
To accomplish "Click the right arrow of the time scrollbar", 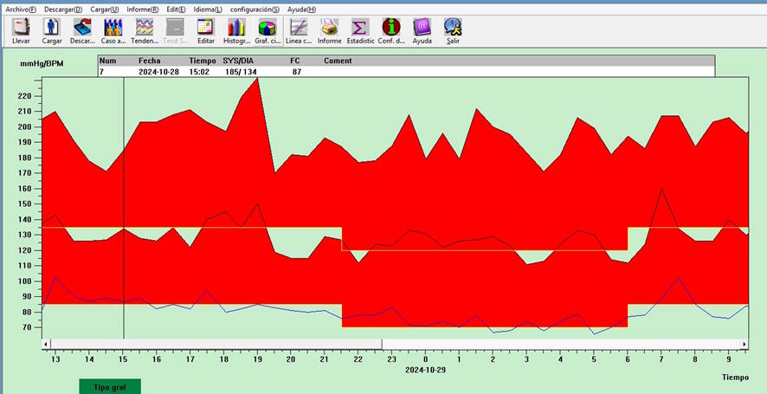I will click(743, 344).
